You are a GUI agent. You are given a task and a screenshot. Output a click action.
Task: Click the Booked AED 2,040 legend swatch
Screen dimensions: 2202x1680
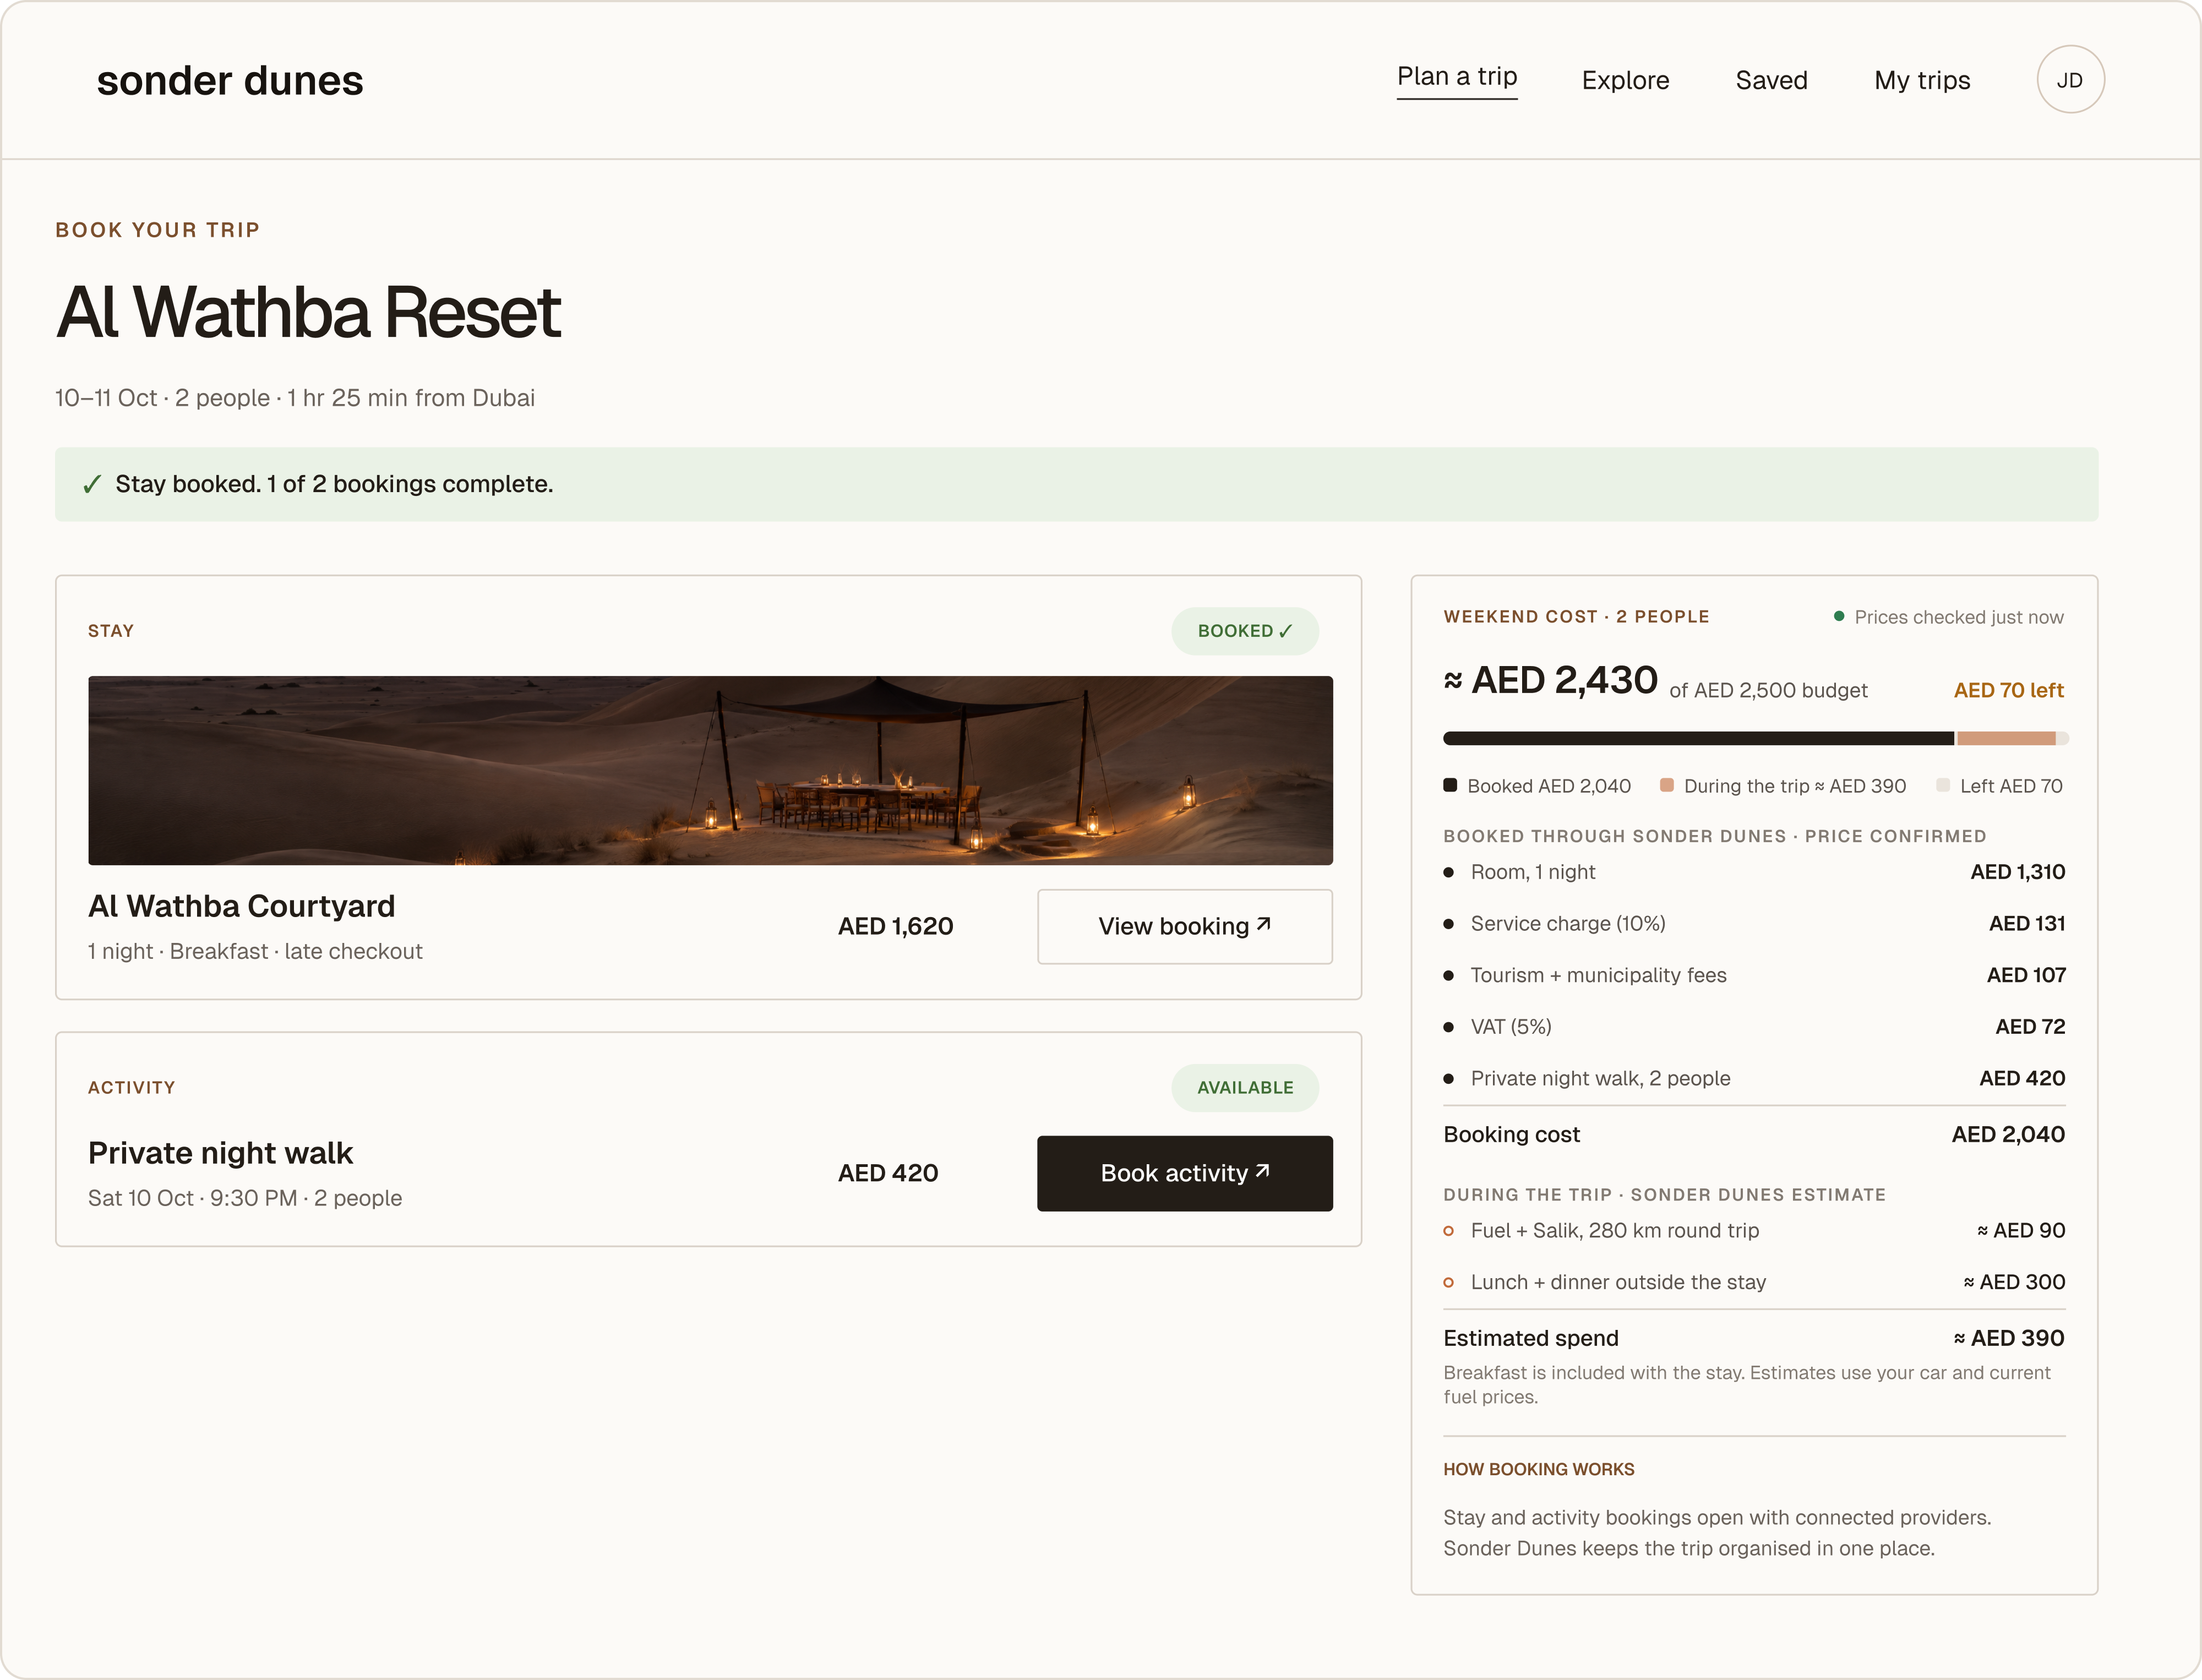tap(1450, 785)
